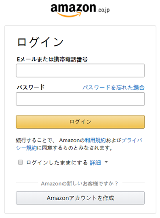Screen dimensions: 160x218
Task: Click the orange smile arrow under amazon
Action: (x=69, y=14)
